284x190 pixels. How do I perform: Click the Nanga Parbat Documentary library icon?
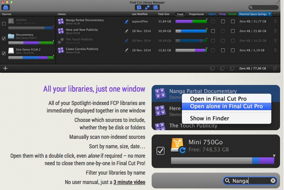coord(61,21)
